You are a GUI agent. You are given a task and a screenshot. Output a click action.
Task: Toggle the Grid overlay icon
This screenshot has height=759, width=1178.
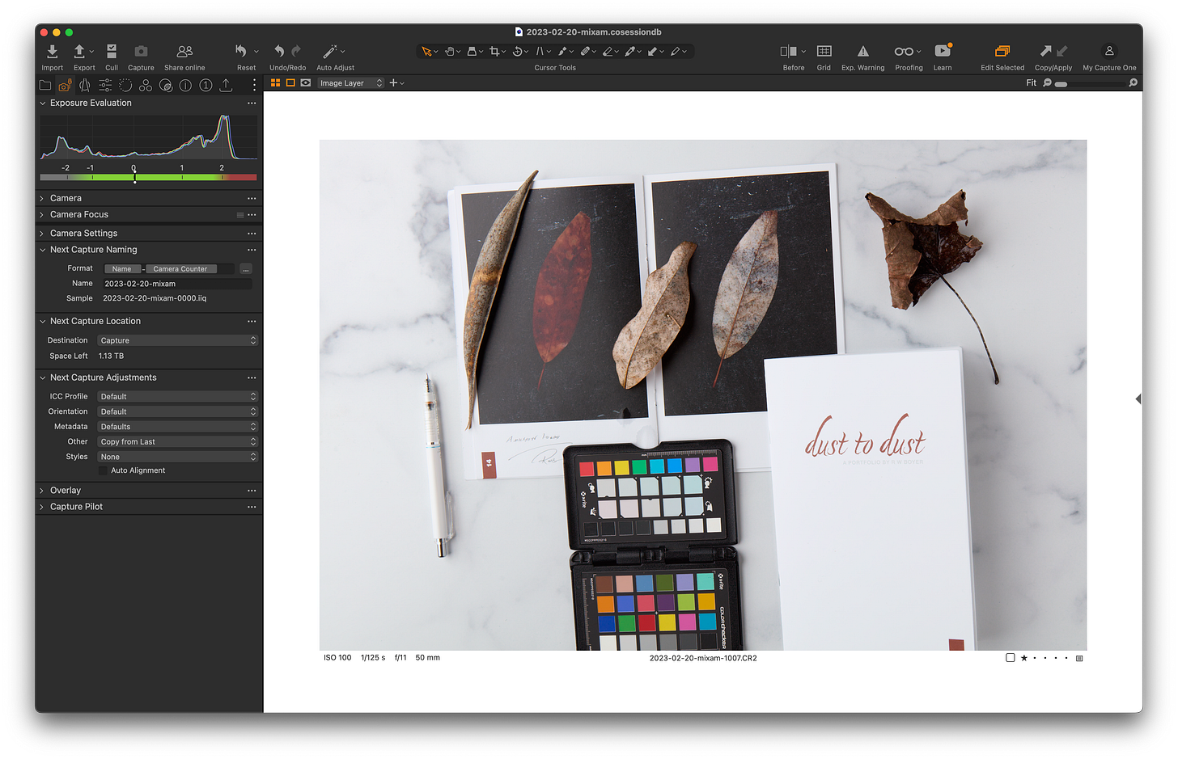[x=824, y=51]
